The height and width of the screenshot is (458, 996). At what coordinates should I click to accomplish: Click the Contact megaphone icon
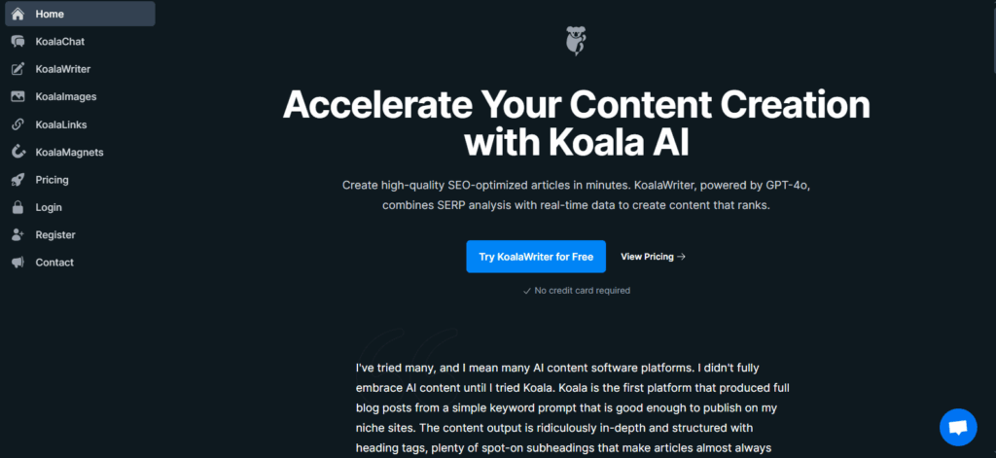18,263
